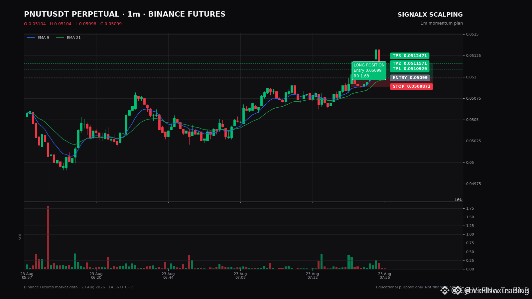Screen dimensions: 532x299
Task: Click the 23 Aug 07:08 time label
Action: (240, 276)
